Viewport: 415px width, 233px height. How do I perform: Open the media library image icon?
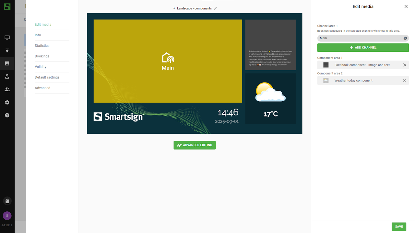(7, 63)
